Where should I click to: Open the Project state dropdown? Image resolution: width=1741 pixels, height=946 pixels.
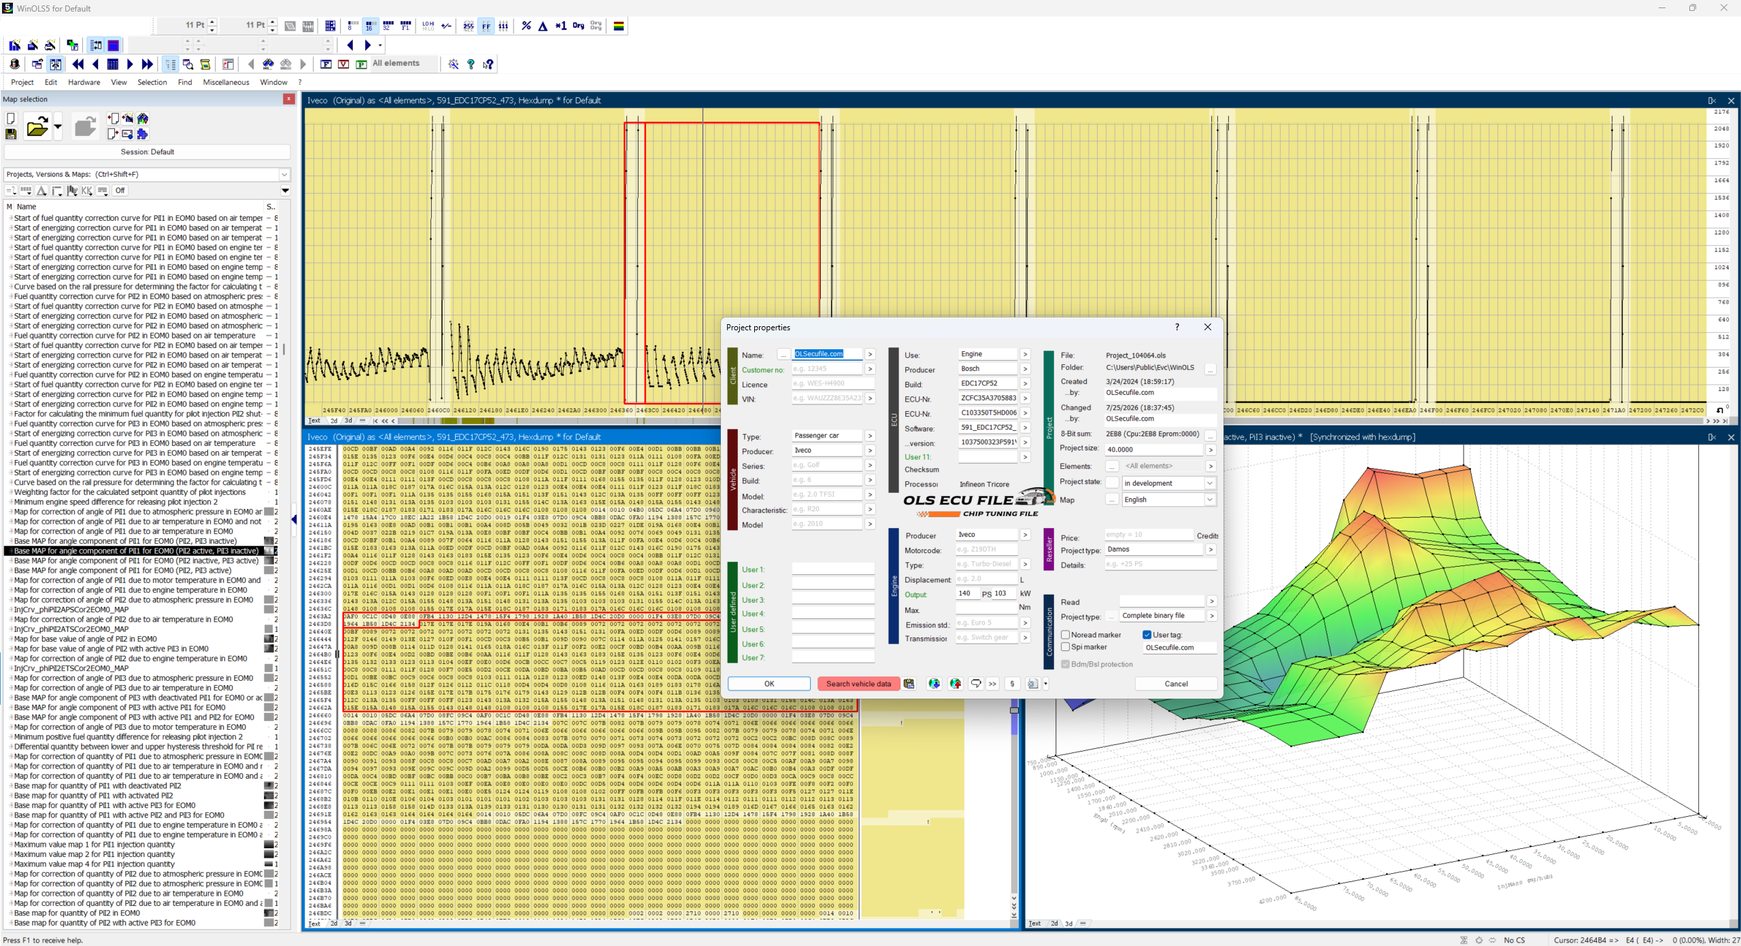coord(1210,483)
